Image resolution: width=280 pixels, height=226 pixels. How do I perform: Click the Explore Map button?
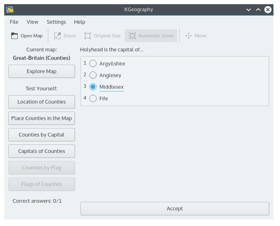pyautogui.click(x=42, y=71)
